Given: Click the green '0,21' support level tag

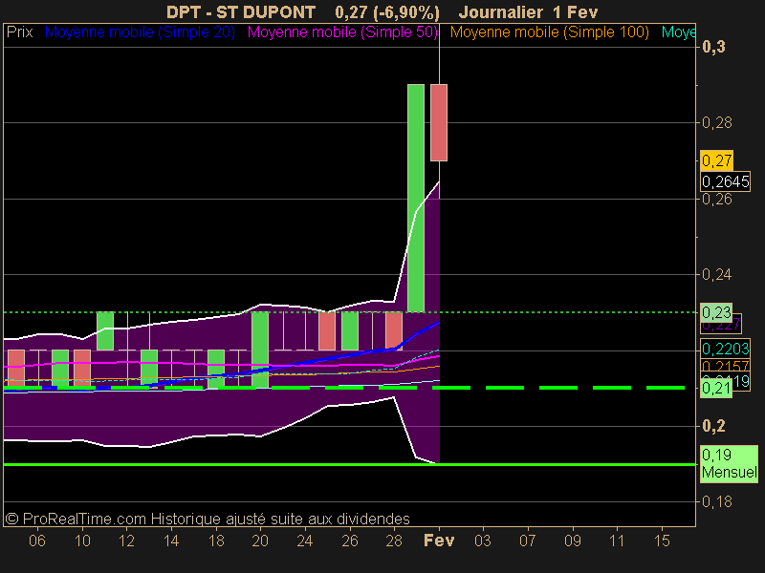Looking at the screenshot, I should pyautogui.click(x=716, y=388).
